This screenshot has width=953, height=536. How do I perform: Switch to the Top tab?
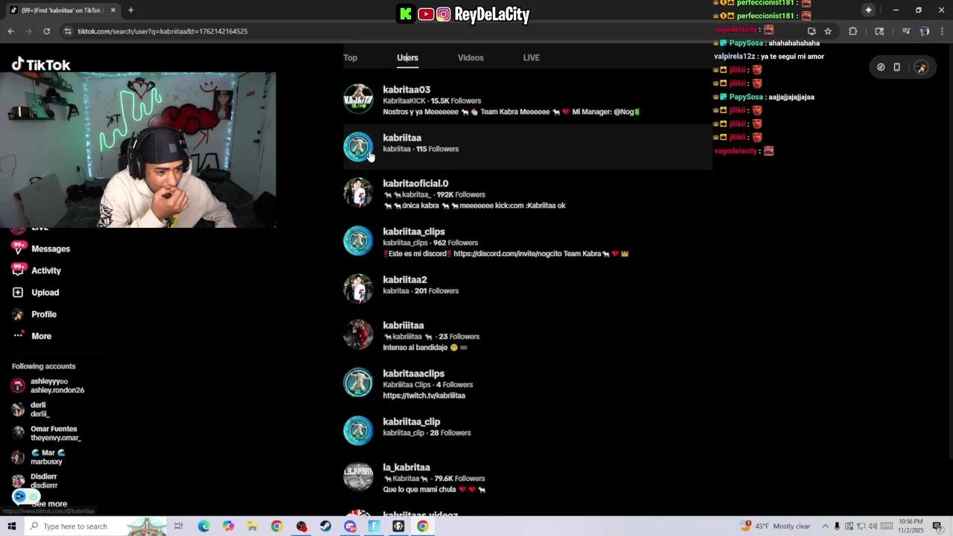tap(350, 57)
